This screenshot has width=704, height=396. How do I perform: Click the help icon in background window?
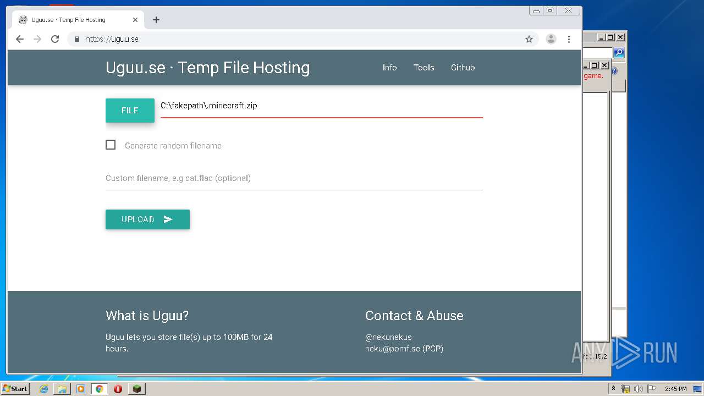614,71
